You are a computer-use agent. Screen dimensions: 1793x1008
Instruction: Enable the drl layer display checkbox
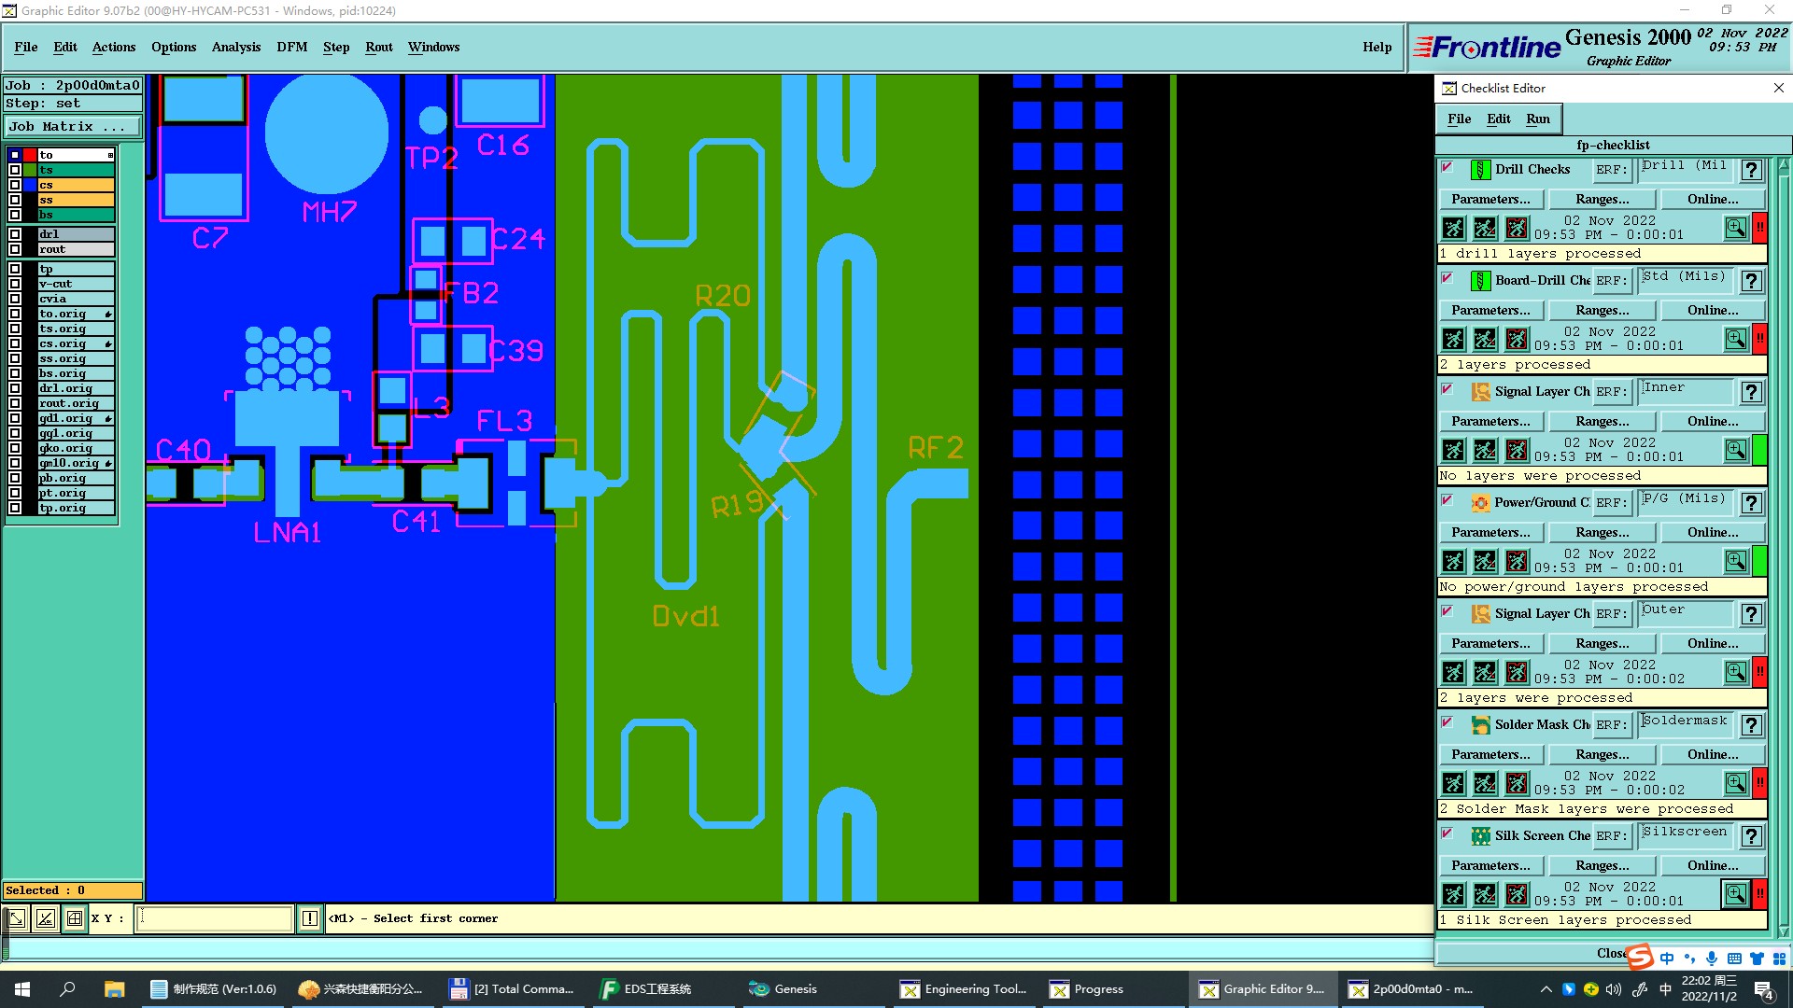pos(15,234)
